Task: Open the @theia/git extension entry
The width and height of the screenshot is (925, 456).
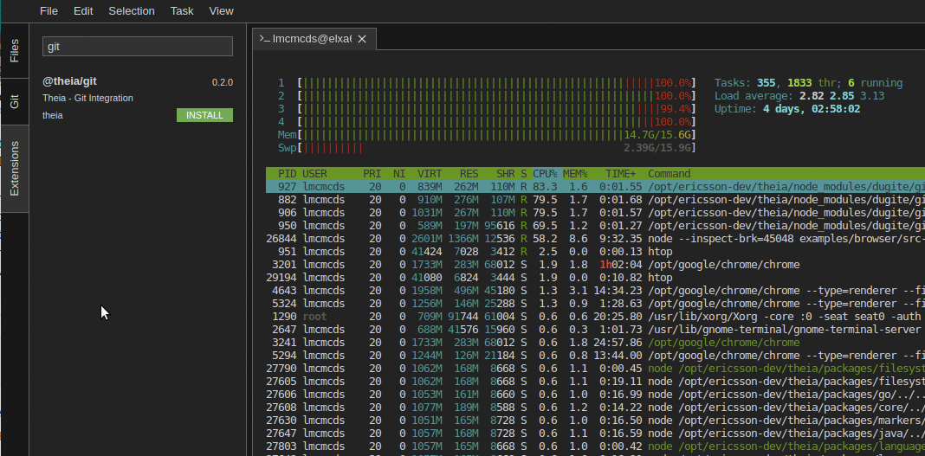Action: point(138,98)
